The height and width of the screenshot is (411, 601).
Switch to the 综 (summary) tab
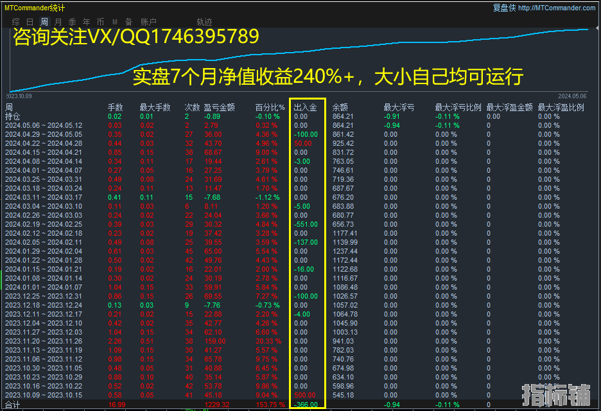[16, 22]
